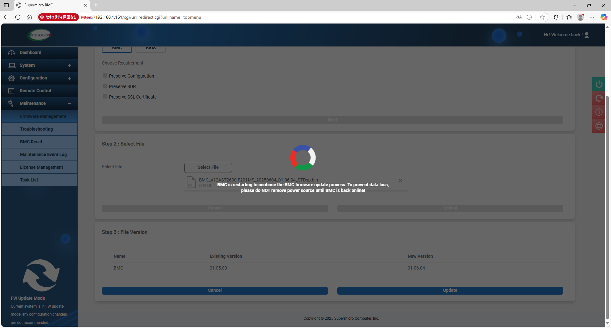Click the red refresh icon on right panel
Screen dimensions: 611x328
click(599, 98)
